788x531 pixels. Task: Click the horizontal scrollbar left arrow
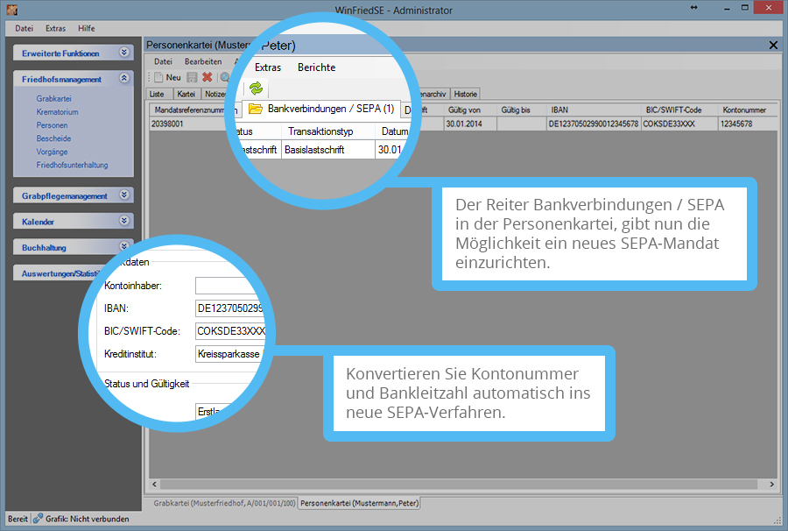click(155, 485)
